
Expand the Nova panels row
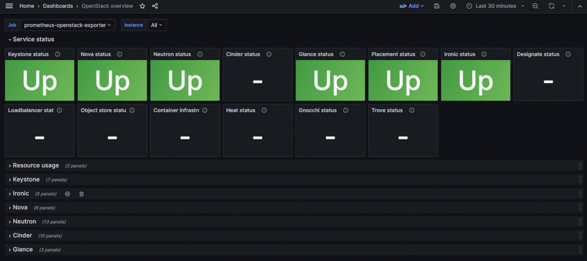[x=19, y=207]
